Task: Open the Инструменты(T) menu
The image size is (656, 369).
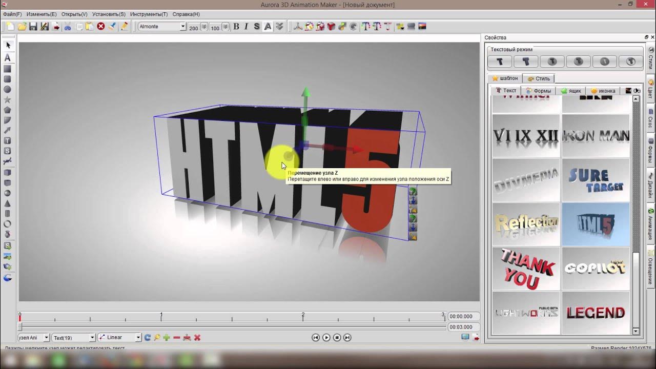Action: [149, 14]
